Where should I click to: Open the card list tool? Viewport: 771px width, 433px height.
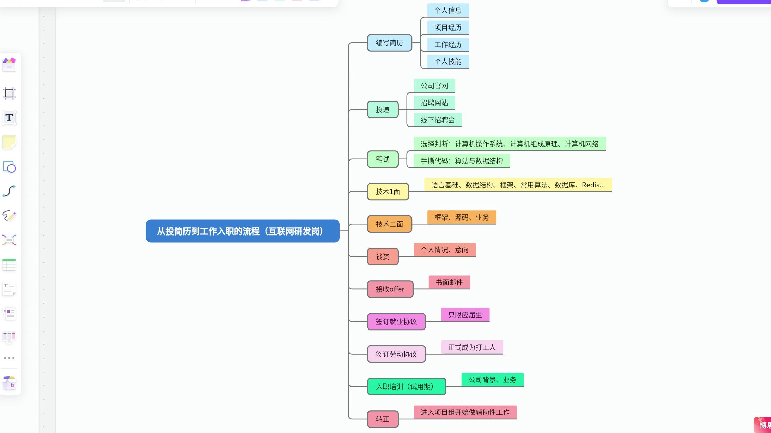9,314
